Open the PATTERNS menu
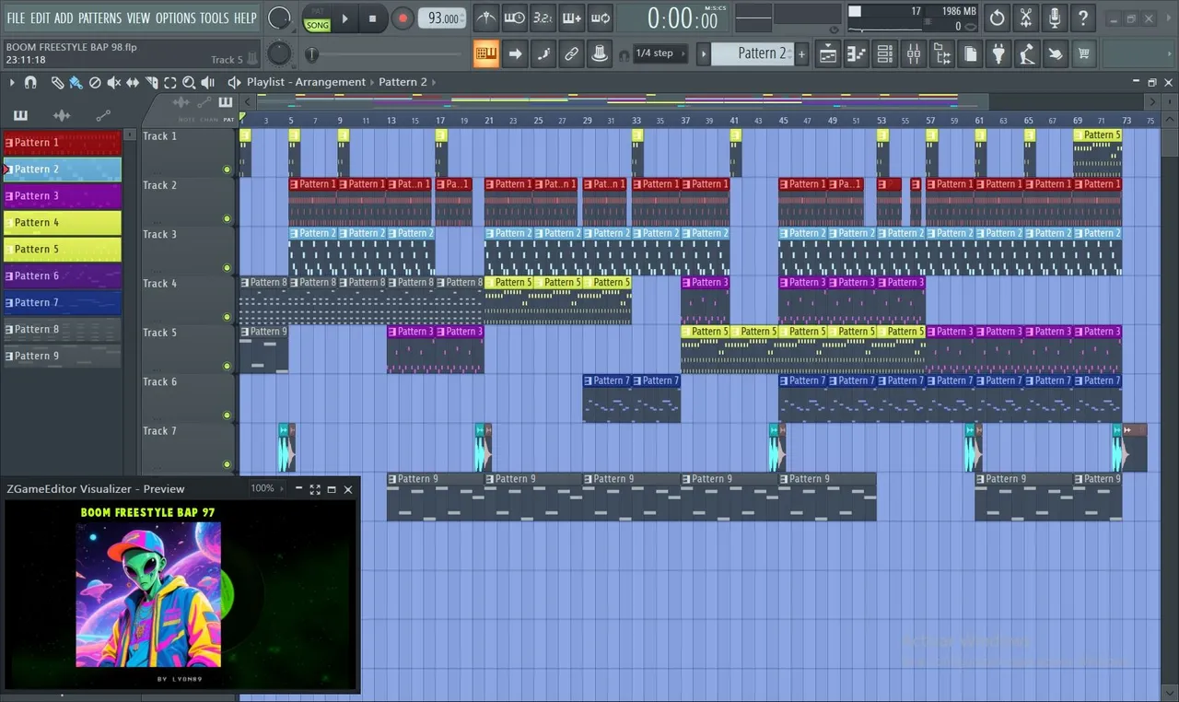 tap(99, 18)
